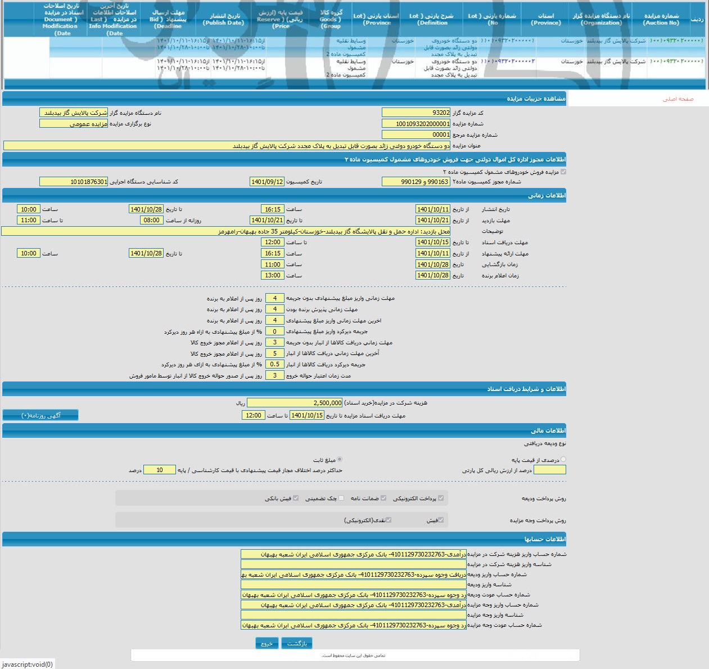Toggle the پرداخت الکترونیکی checkbox

click(x=441, y=498)
